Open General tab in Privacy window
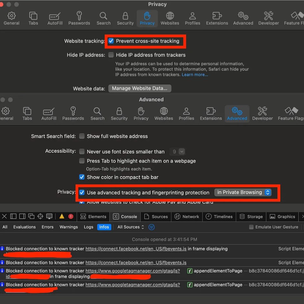Viewport: 304px width, 304px height. pos(11,18)
